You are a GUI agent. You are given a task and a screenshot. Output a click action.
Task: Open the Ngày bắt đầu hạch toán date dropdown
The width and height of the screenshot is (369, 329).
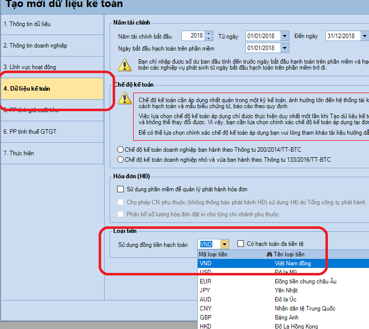point(284,48)
